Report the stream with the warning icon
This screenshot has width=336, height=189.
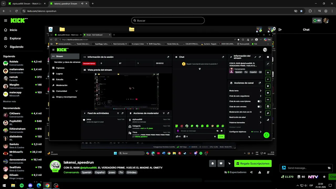pos(260,172)
